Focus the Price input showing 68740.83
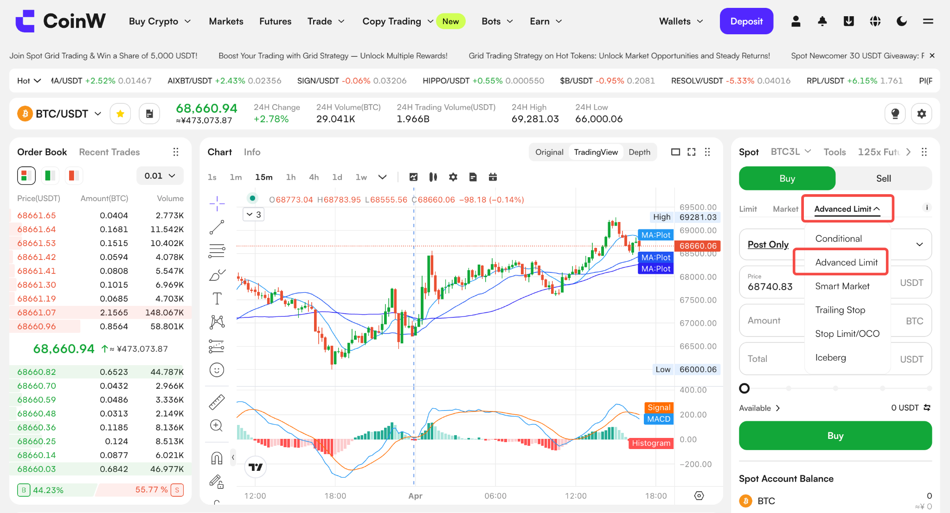The width and height of the screenshot is (950, 513). 835,282
